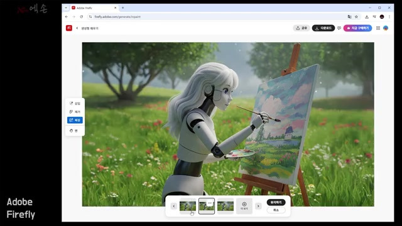The image size is (402, 226).
Task: Bookmark this page with star icon
Action: point(356,17)
